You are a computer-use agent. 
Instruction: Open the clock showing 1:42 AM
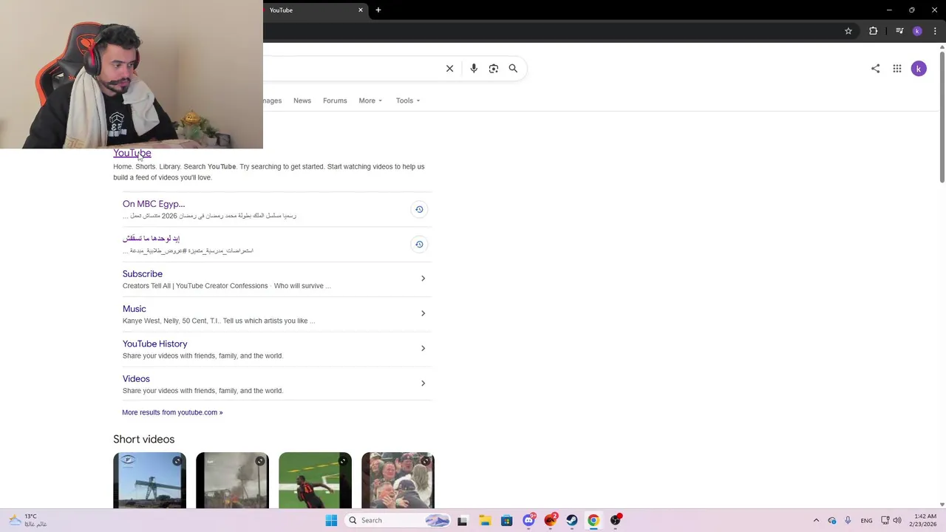pyautogui.click(x=925, y=520)
